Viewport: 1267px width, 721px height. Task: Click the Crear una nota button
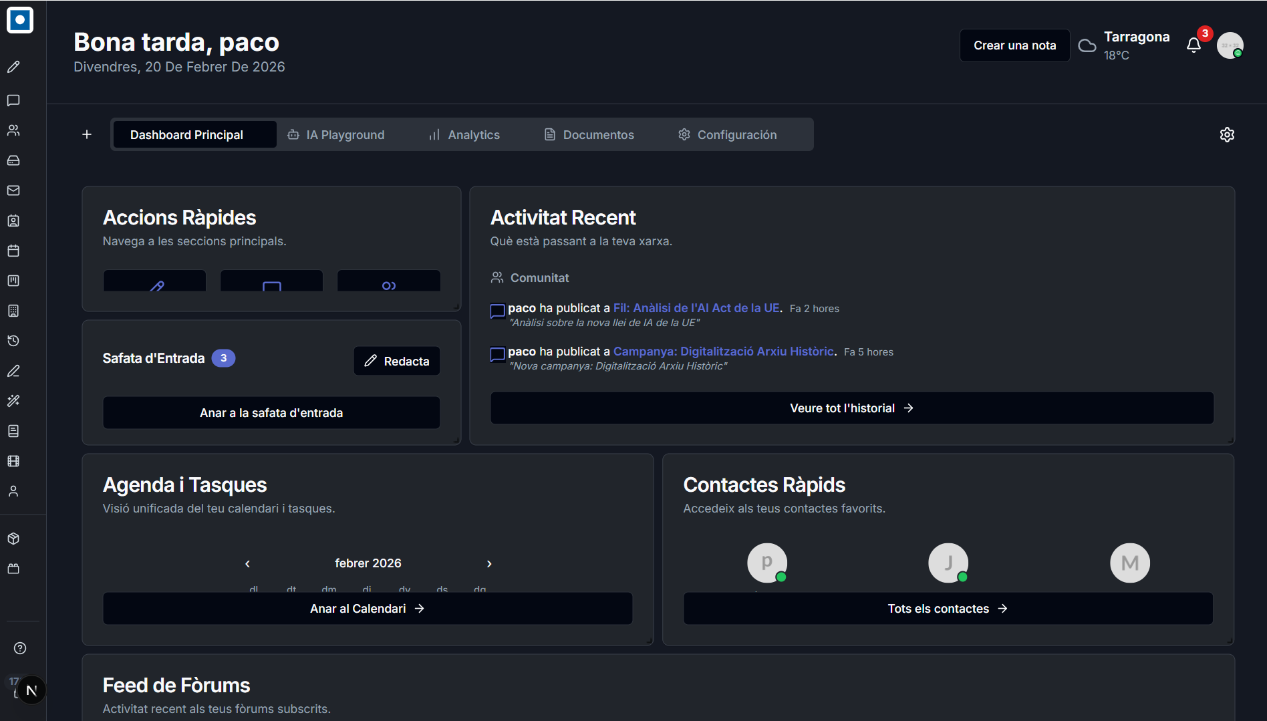click(x=1014, y=45)
